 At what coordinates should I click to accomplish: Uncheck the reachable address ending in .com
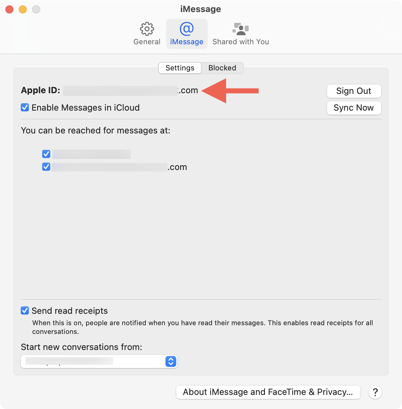tap(46, 167)
